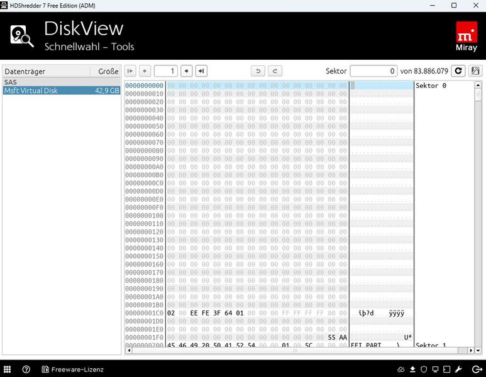Click hex byte EE in row 1C0
The width and height of the screenshot is (486, 377).
[x=194, y=313]
